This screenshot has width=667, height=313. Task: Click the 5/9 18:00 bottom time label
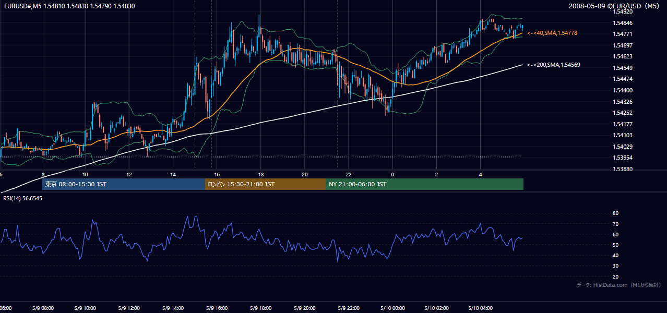pyautogui.click(x=260, y=308)
